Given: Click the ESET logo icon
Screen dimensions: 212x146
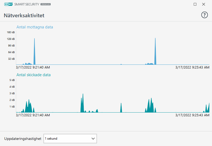Looking at the screenshot, I should point(8,4).
